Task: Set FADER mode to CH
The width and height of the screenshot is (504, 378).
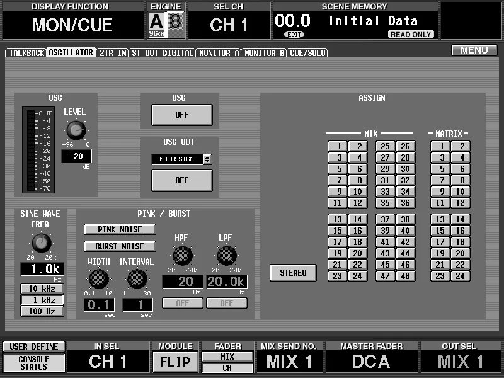Action: 227,368
